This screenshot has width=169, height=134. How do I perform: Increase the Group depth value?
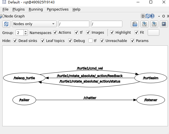click(x=26, y=31)
